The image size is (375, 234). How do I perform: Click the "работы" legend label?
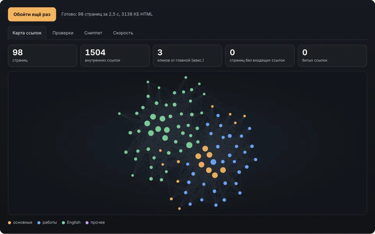(x=50, y=223)
